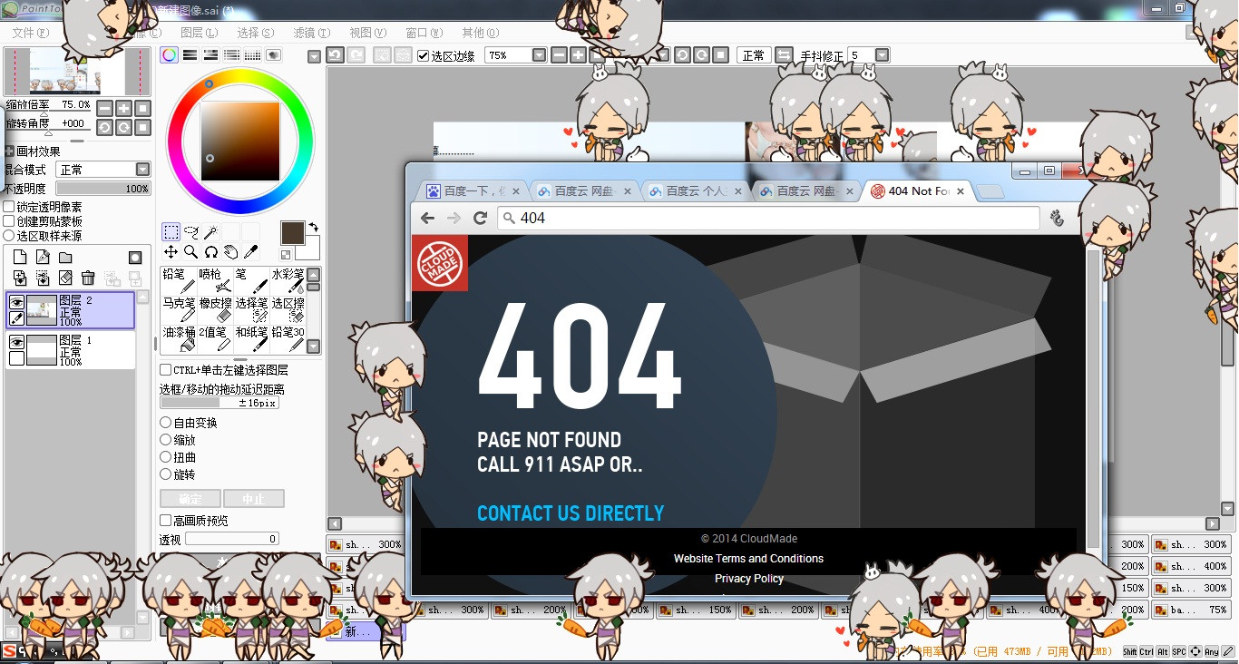Click the undo button in toolbar
This screenshot has height=664, width=1239.
[x=336, y=55]
